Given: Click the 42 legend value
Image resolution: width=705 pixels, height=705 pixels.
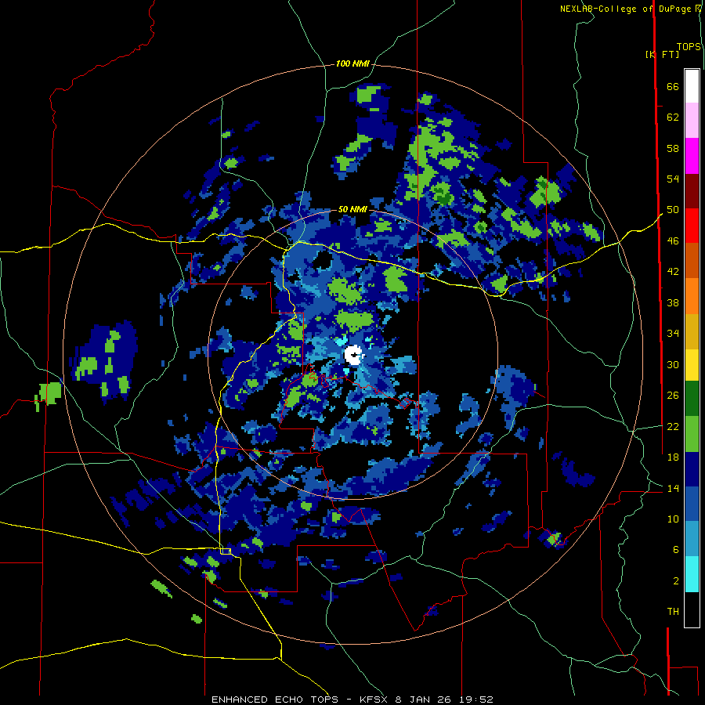Looking at the screenshot, I should [673, 272].
